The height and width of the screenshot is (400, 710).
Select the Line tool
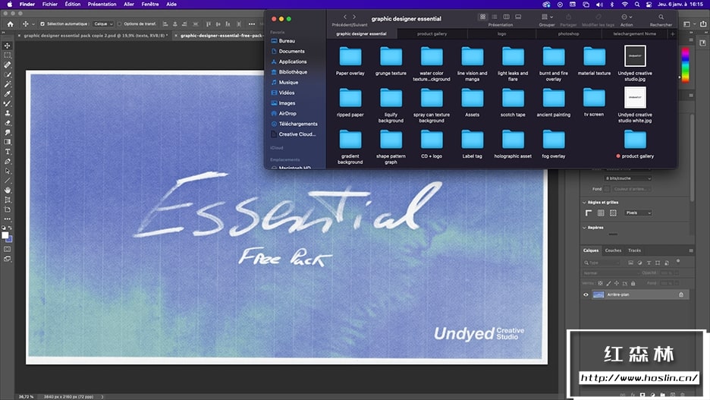point(8,181)
